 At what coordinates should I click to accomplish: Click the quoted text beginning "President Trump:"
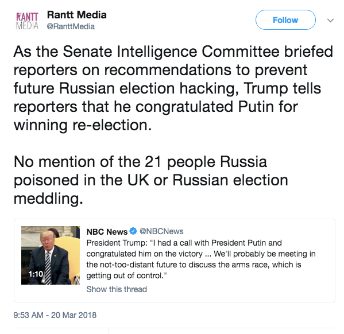coord(201,259)
